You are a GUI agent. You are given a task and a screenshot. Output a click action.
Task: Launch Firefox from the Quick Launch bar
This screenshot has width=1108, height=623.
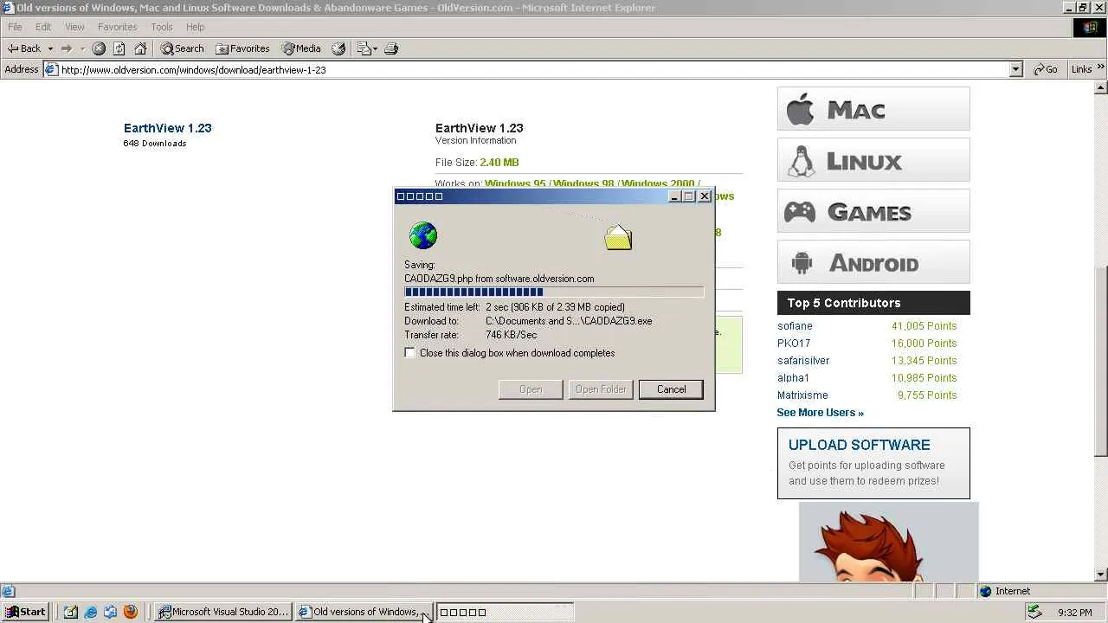(x=131, y=612)
